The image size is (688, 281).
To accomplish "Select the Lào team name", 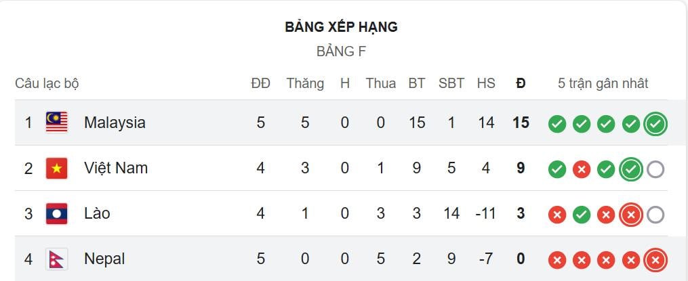I will point(97,214).
